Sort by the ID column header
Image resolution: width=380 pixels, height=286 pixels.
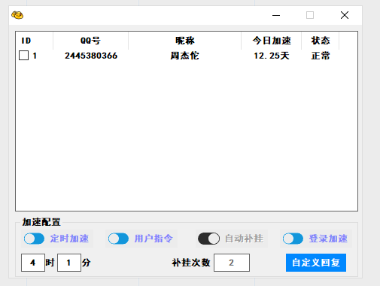[x=35, y=41]
